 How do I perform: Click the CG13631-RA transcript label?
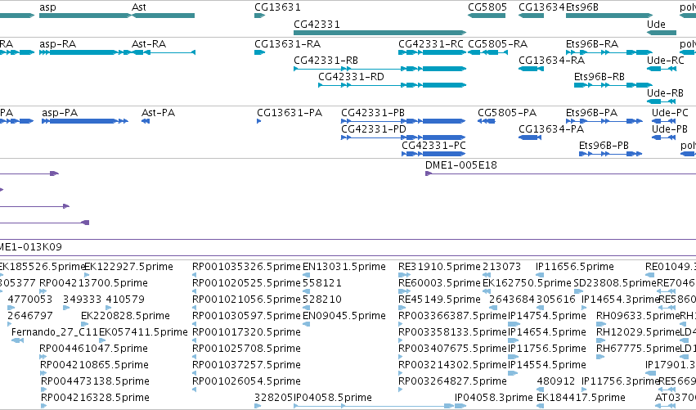click(x=287, y=44)
